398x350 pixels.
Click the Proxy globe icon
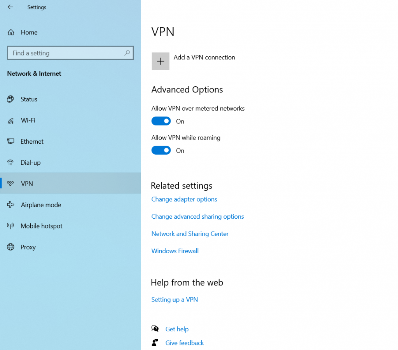10,247
